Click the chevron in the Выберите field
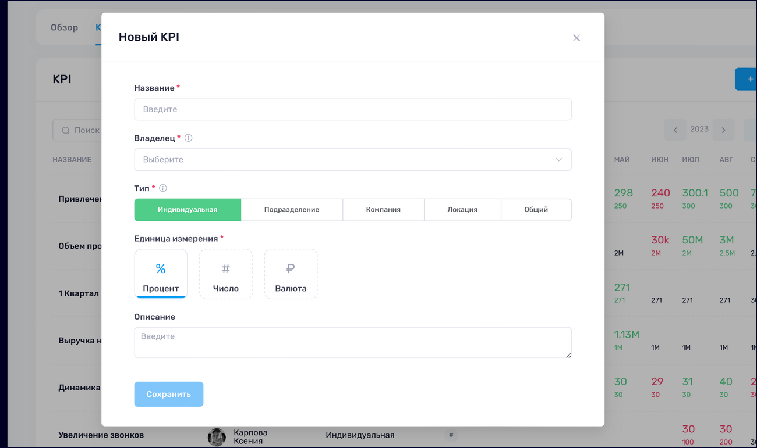The image size is (757, 448). click(x=558, y=159)
